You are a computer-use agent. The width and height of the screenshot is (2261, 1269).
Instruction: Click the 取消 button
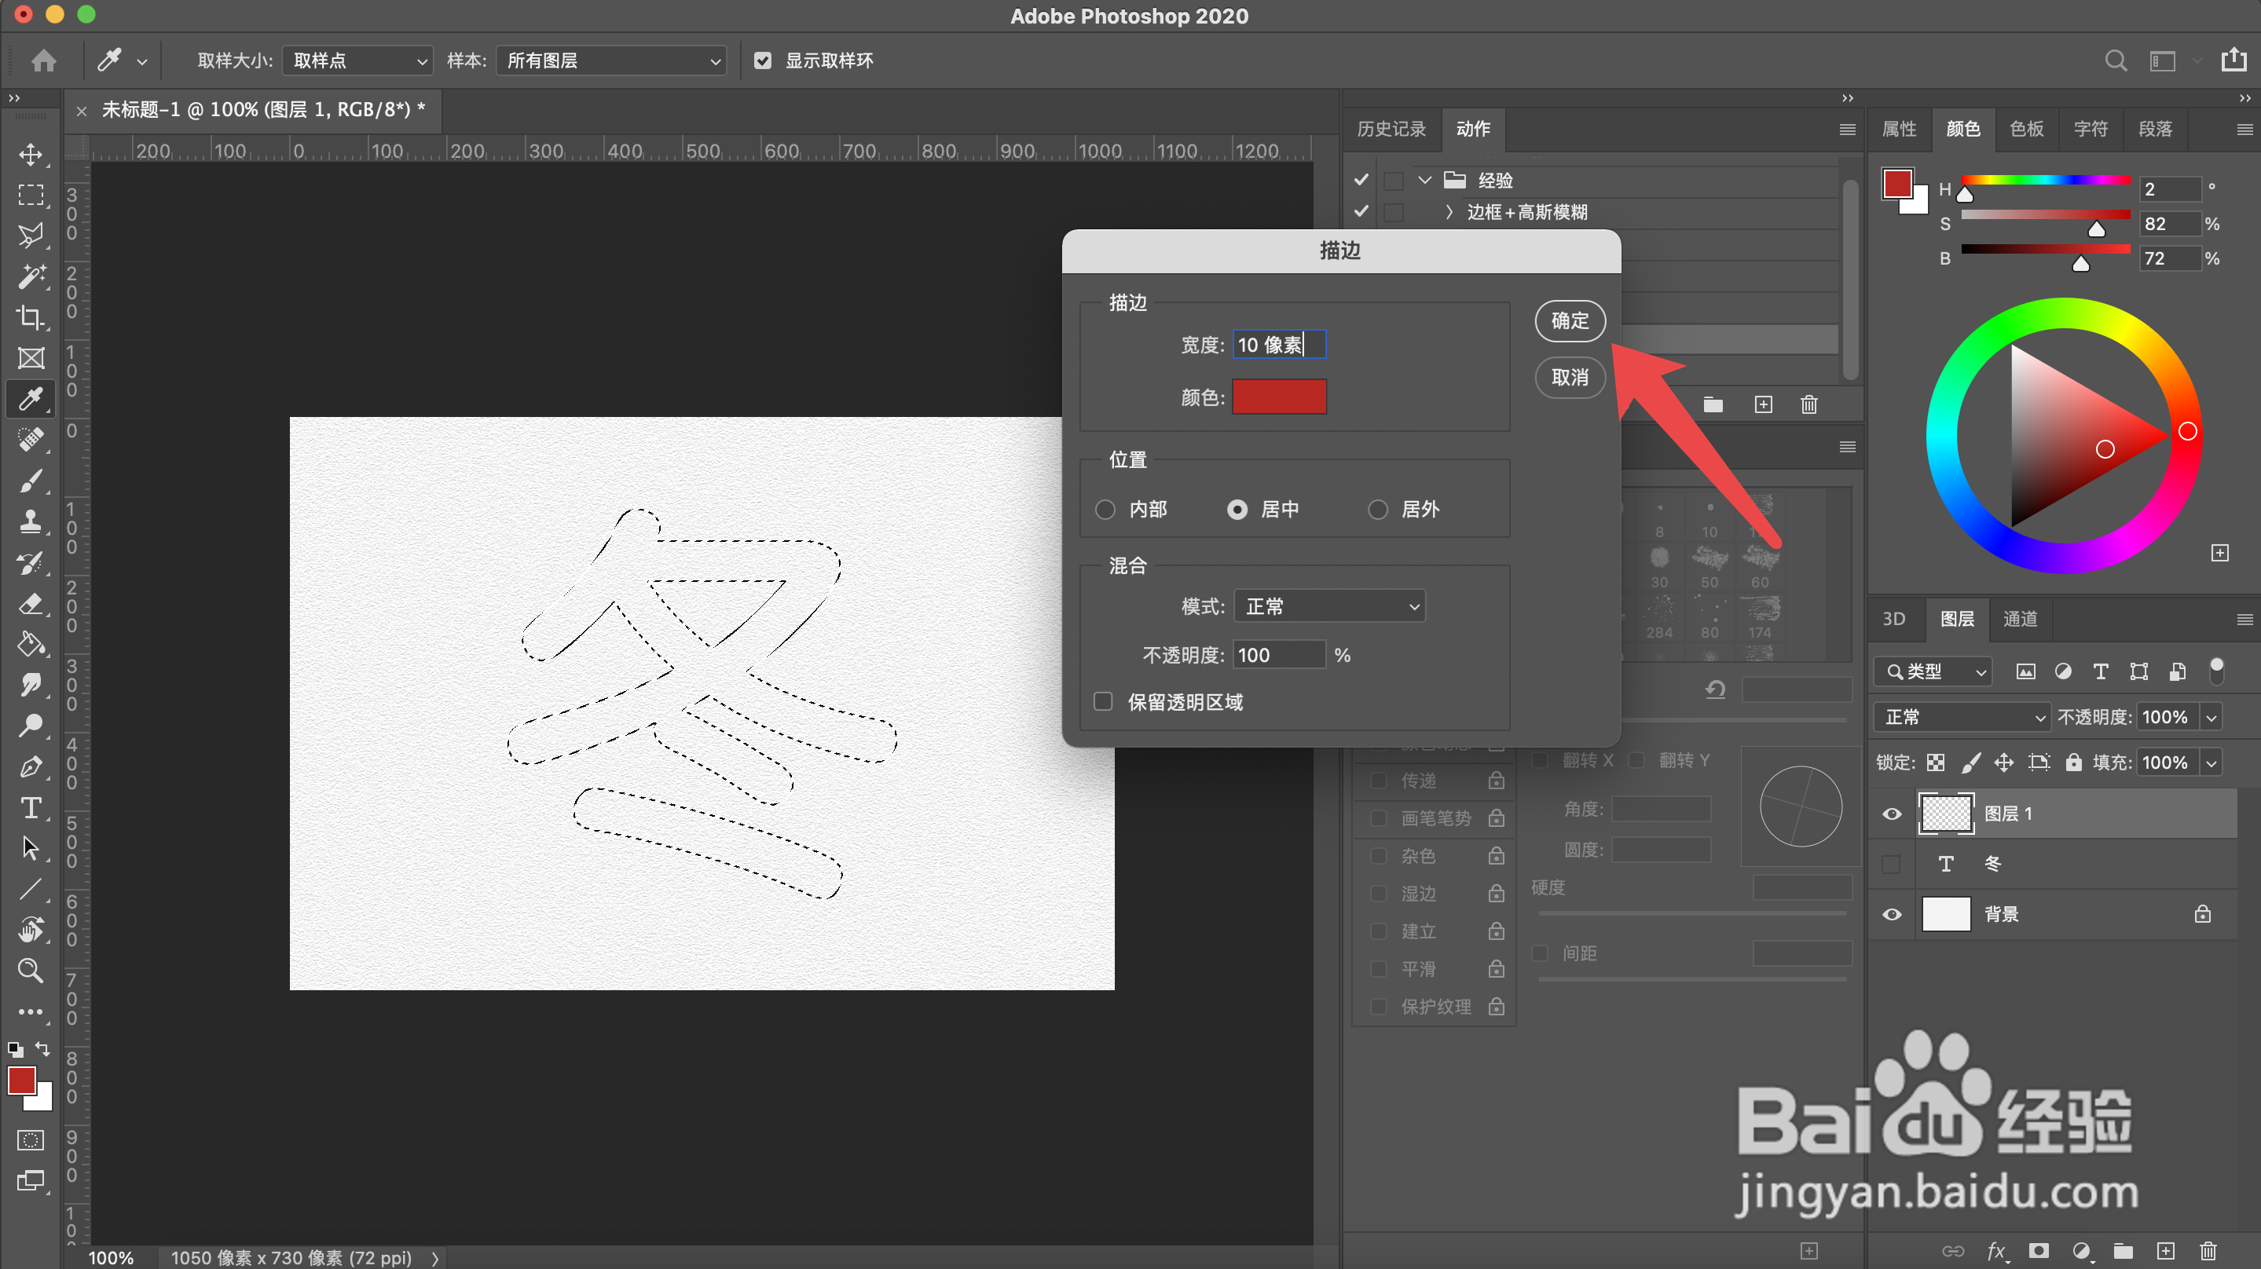click(x=1570, y=378)
